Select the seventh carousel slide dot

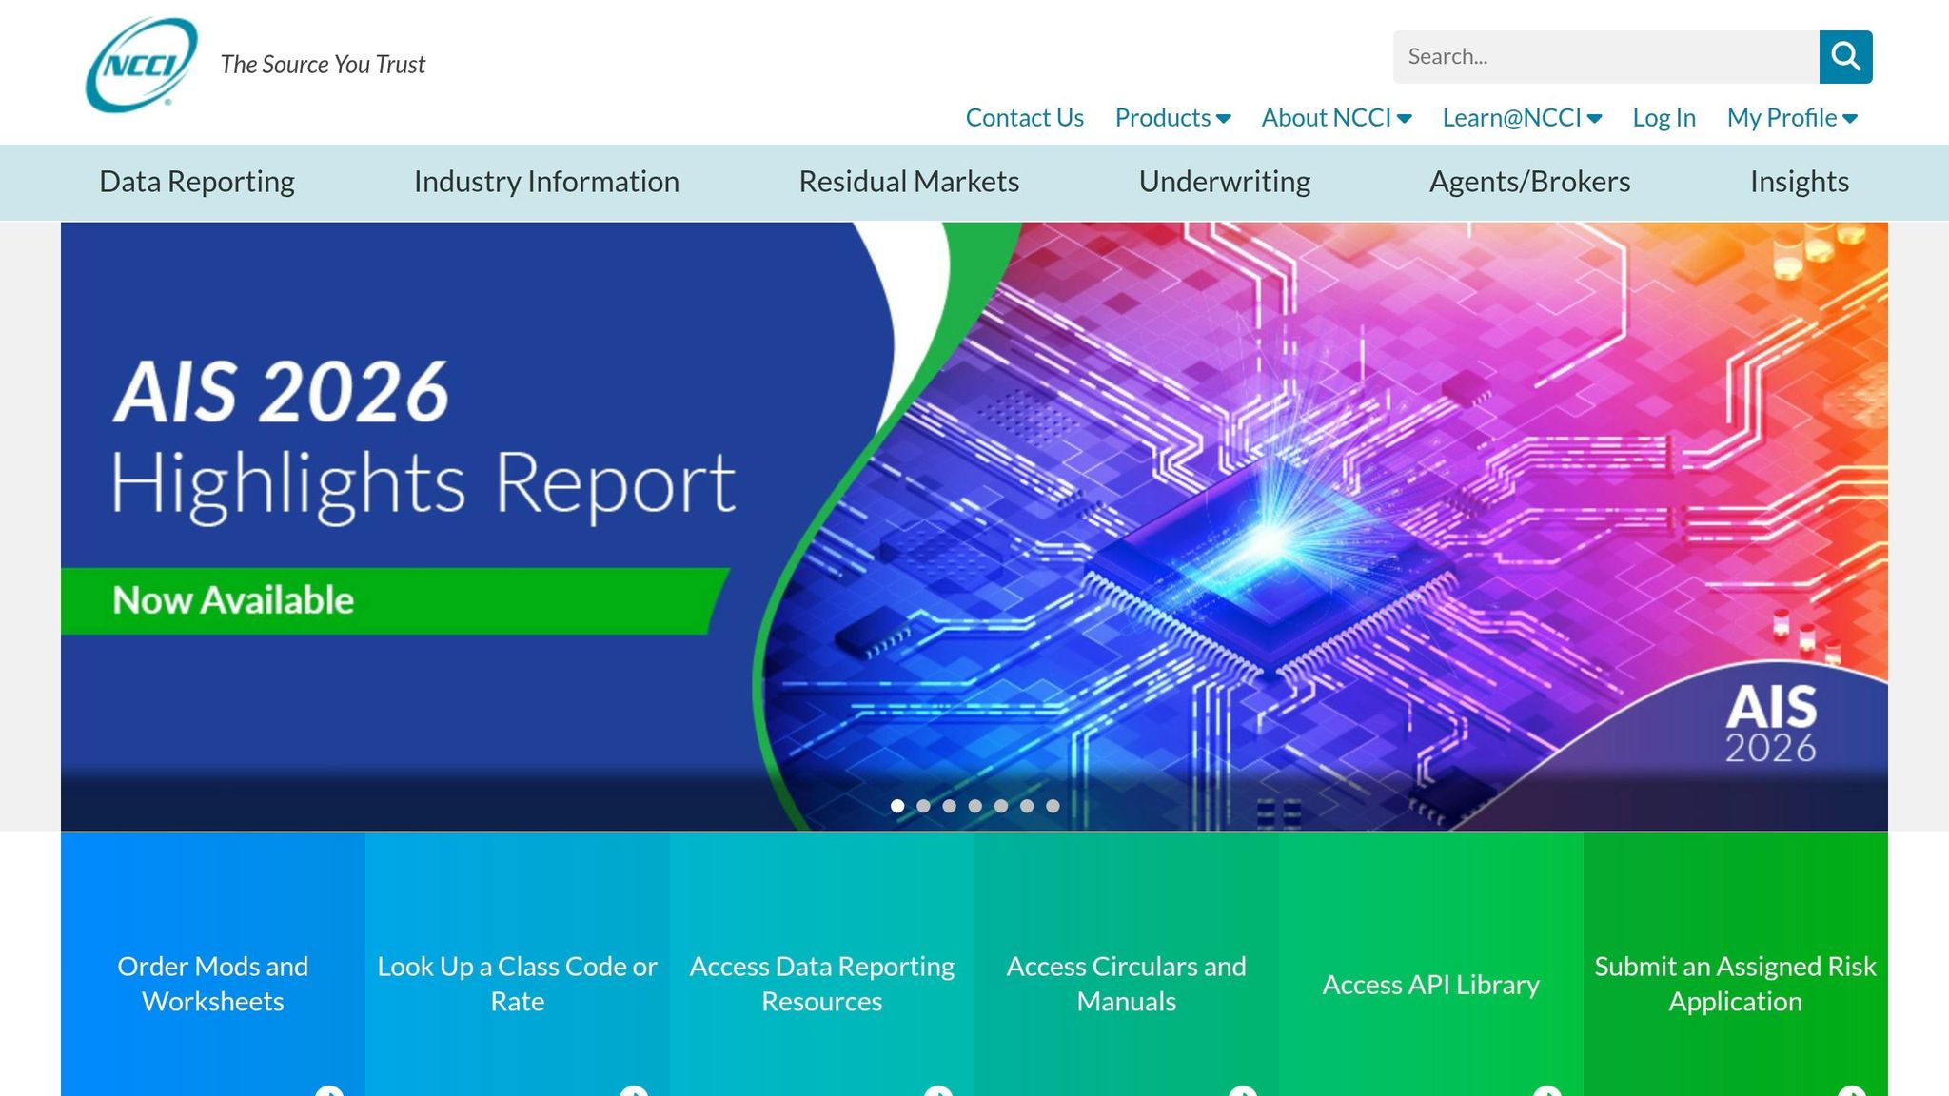(x=1052, y=806)
